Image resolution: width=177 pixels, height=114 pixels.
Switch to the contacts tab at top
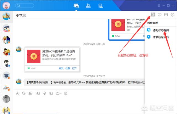click(88, 5)
